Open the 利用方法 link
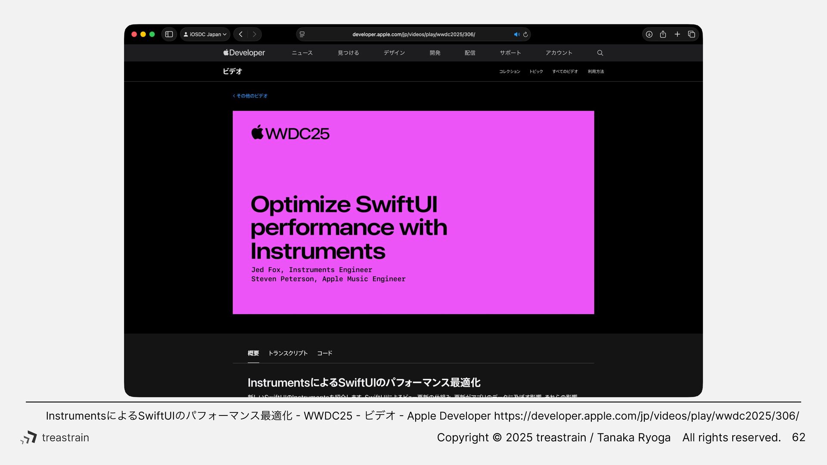The height and width of the screenshot is (465, 827). (596, 71)
